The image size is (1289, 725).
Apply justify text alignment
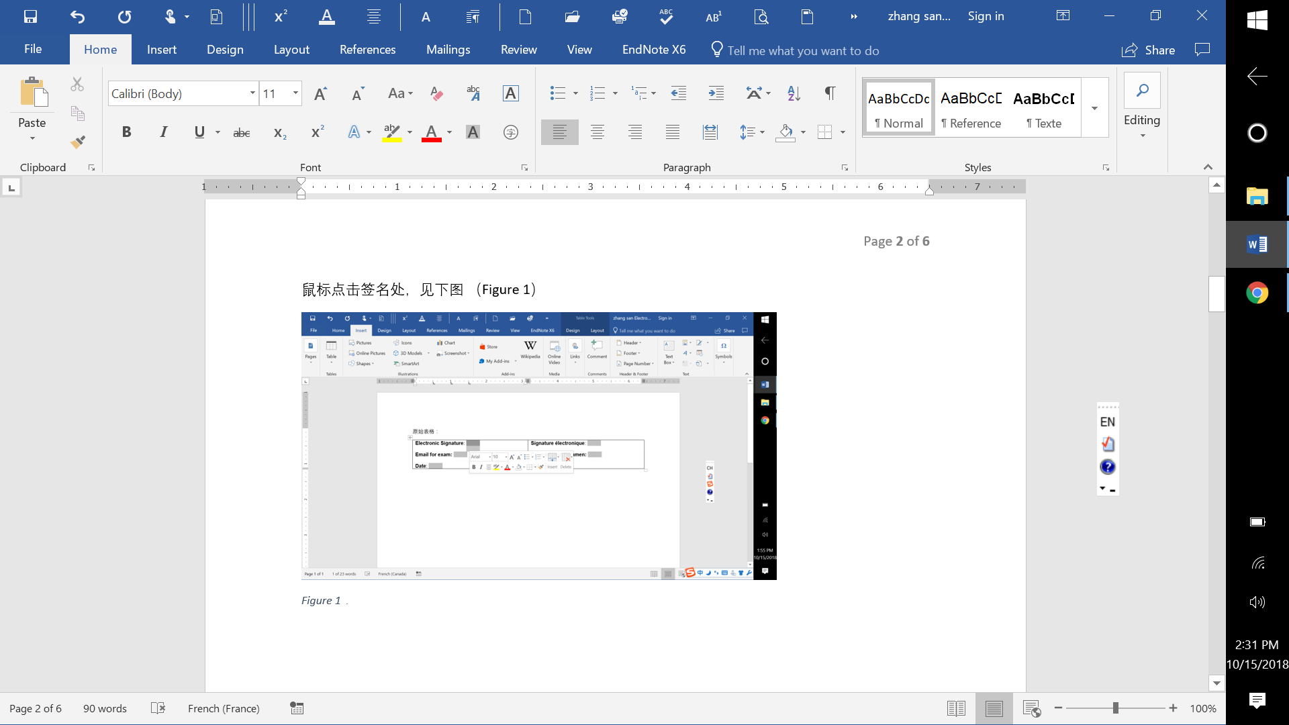[x=672, y=132]
